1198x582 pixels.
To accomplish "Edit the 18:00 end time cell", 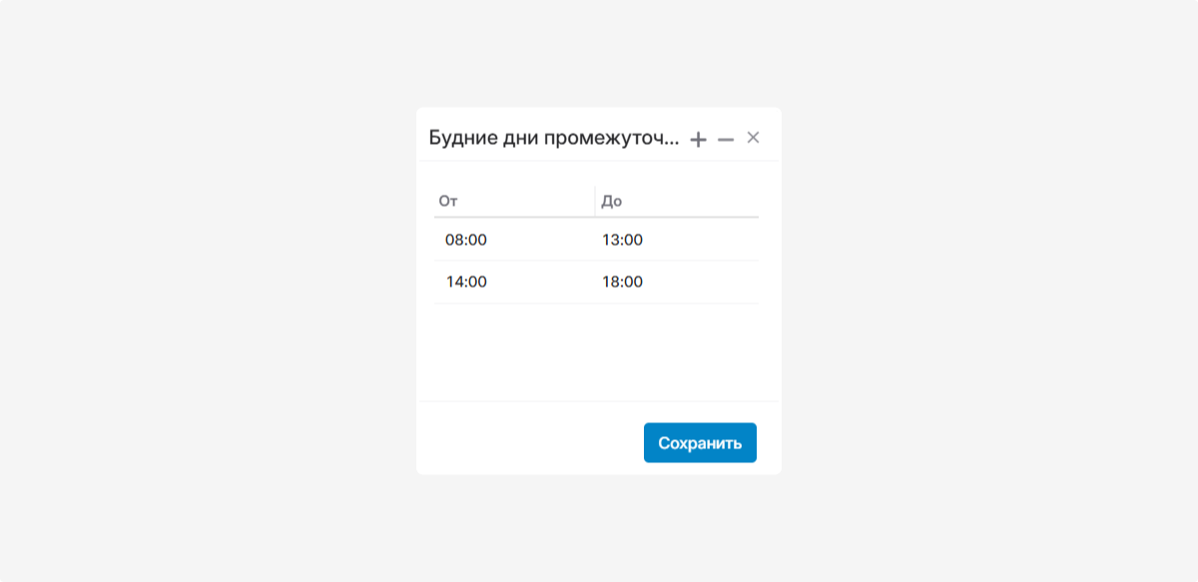I will tap(623, 282).
